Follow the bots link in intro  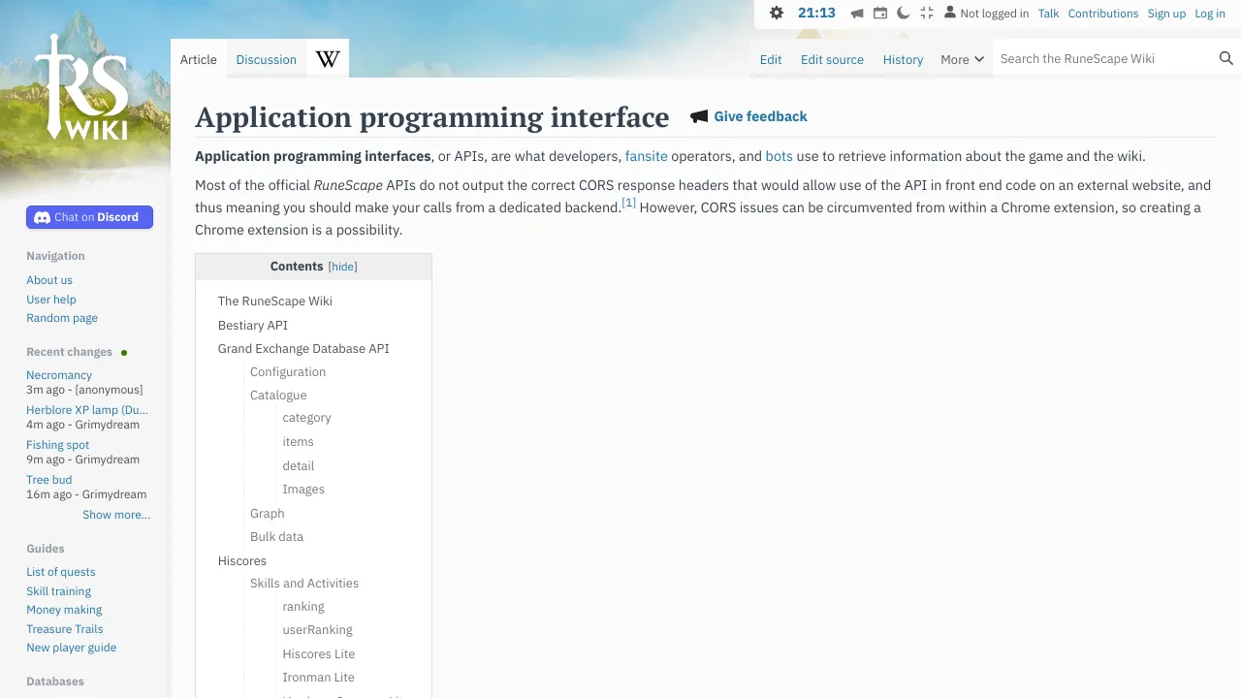tap(780, 156)
